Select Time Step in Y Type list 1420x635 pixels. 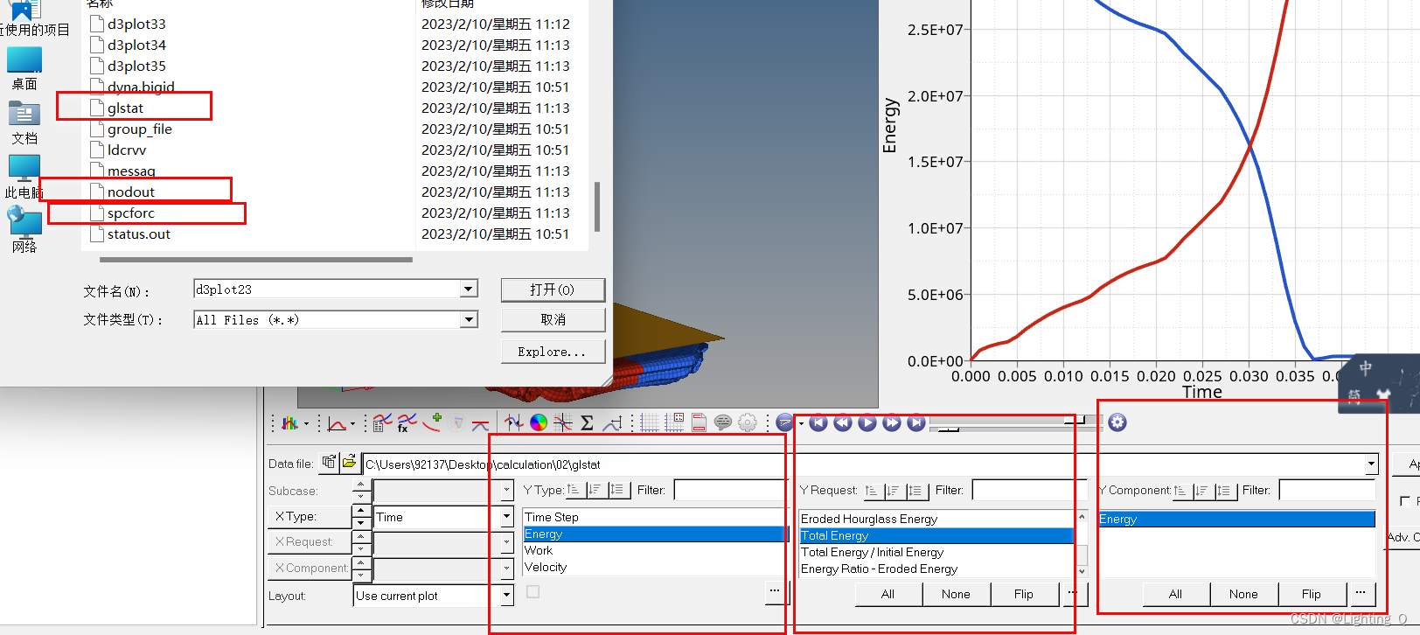tap(656, 517)
